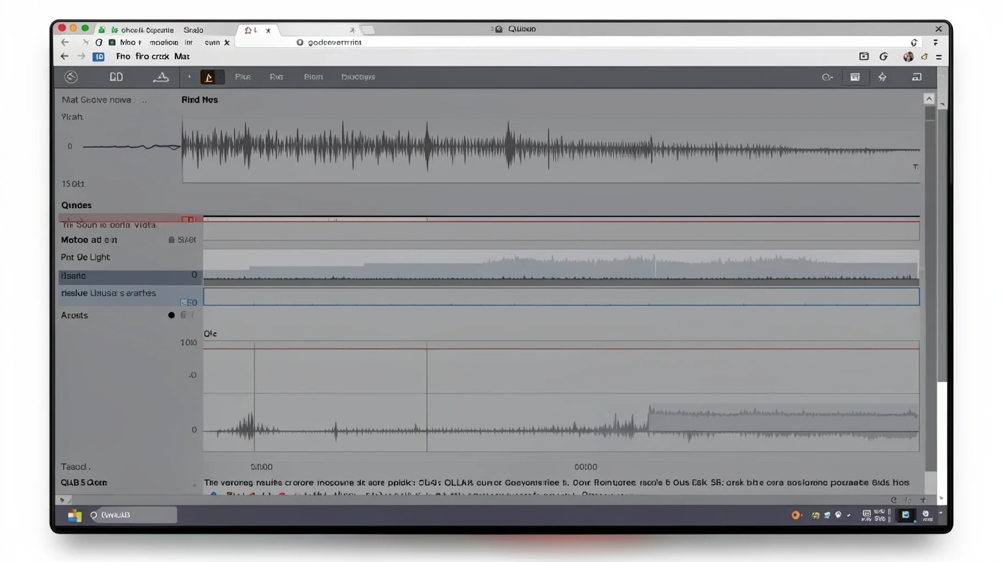Viewport: 1002px width, 562px height.
Task: Click the plus icon at the bottom right
Action: (x=923, y=499)
